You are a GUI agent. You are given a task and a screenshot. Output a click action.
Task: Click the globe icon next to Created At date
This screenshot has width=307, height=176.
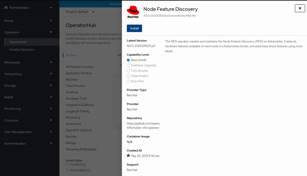(128, 156)
